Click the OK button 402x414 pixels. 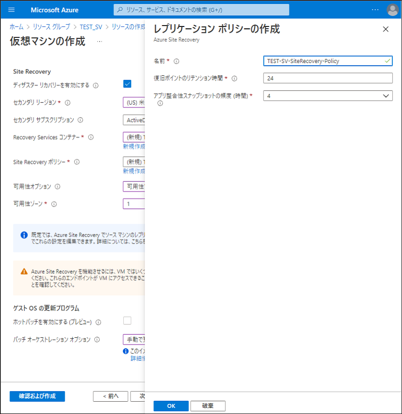click(x=171, y=406)
